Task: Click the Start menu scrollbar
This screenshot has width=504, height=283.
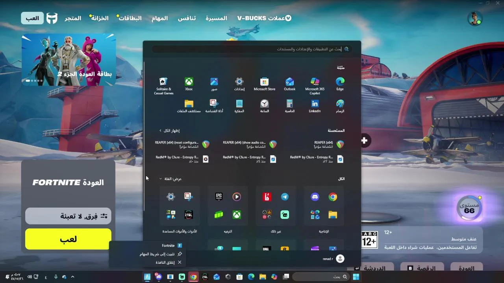Action: (144, 136)
